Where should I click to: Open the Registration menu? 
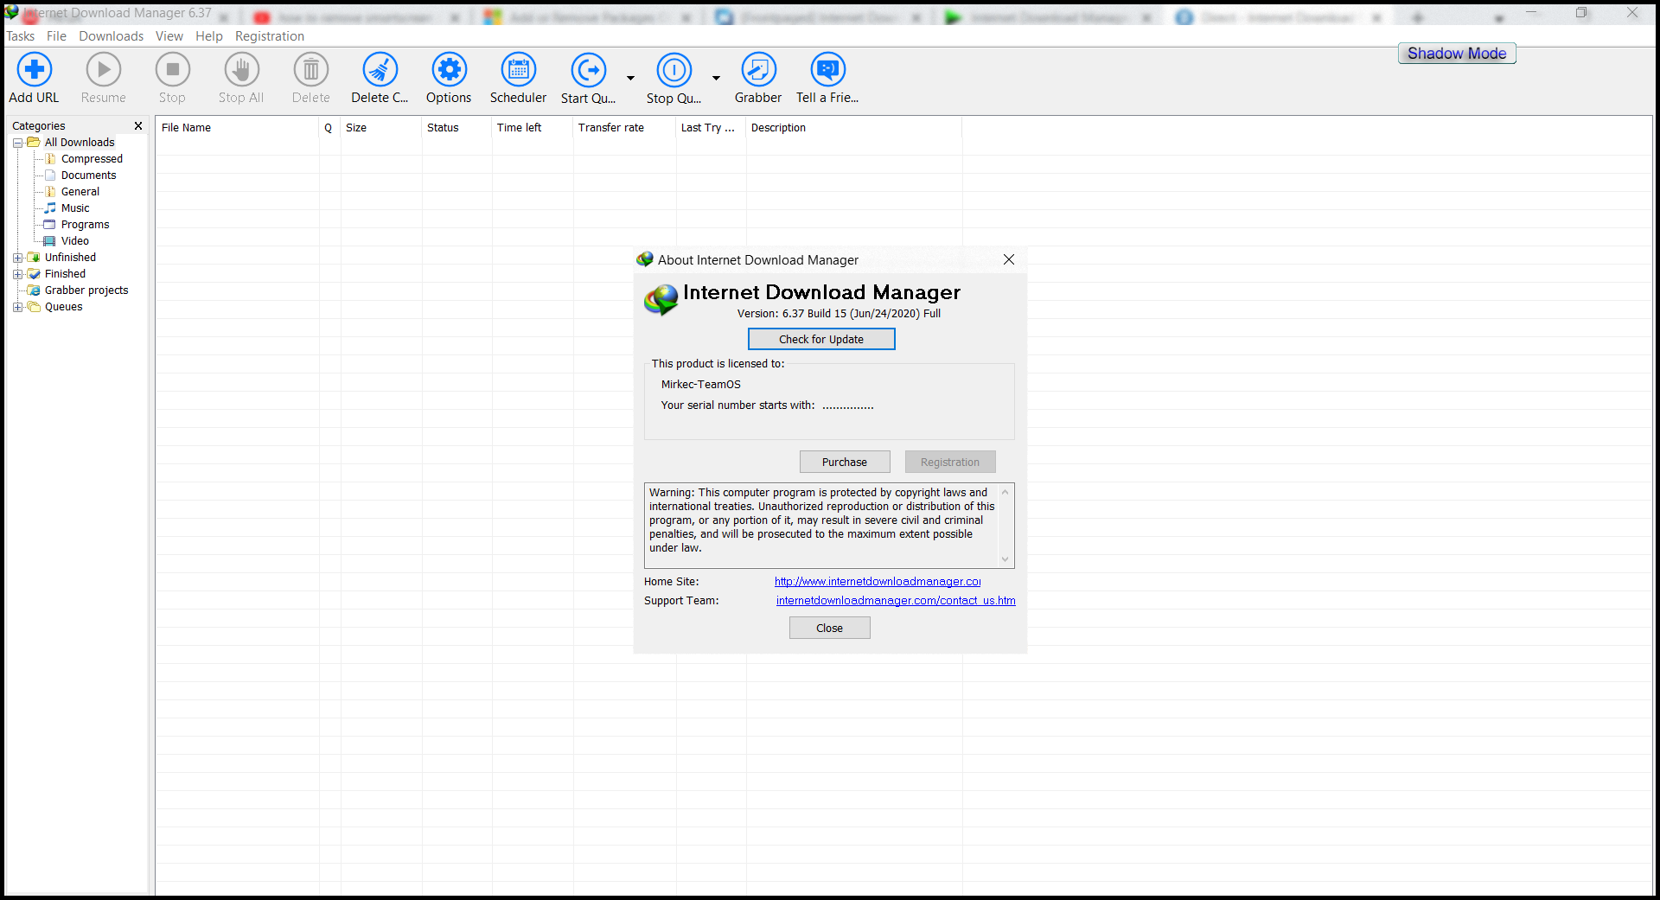(270, 36)
